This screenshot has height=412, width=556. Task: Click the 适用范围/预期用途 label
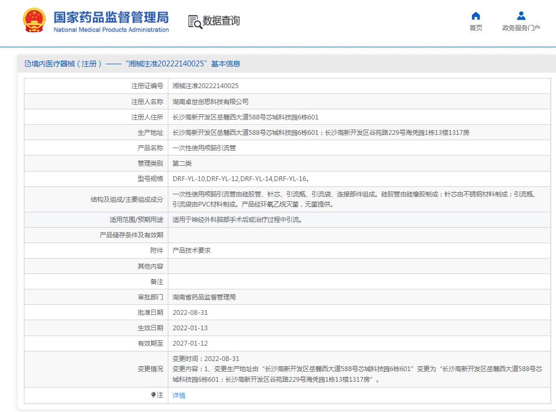tap(136, 220)
